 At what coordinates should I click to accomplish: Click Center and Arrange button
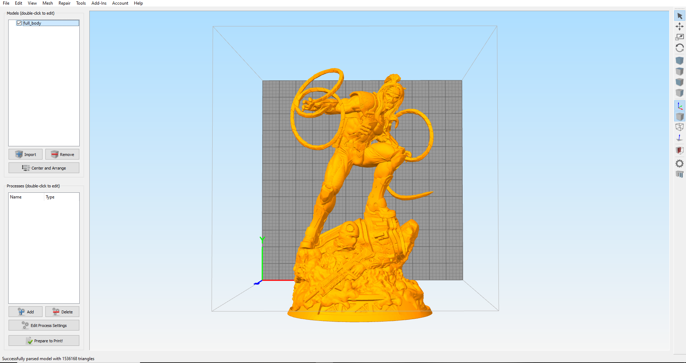click(44, 168)
